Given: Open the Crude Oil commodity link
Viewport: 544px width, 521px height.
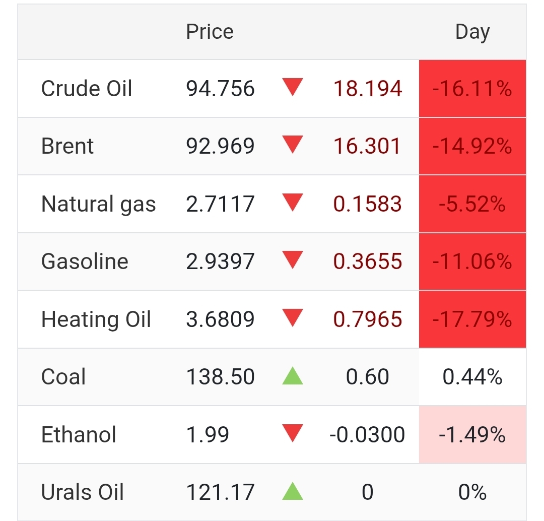Looking at the screenshot, I should 87,89.
